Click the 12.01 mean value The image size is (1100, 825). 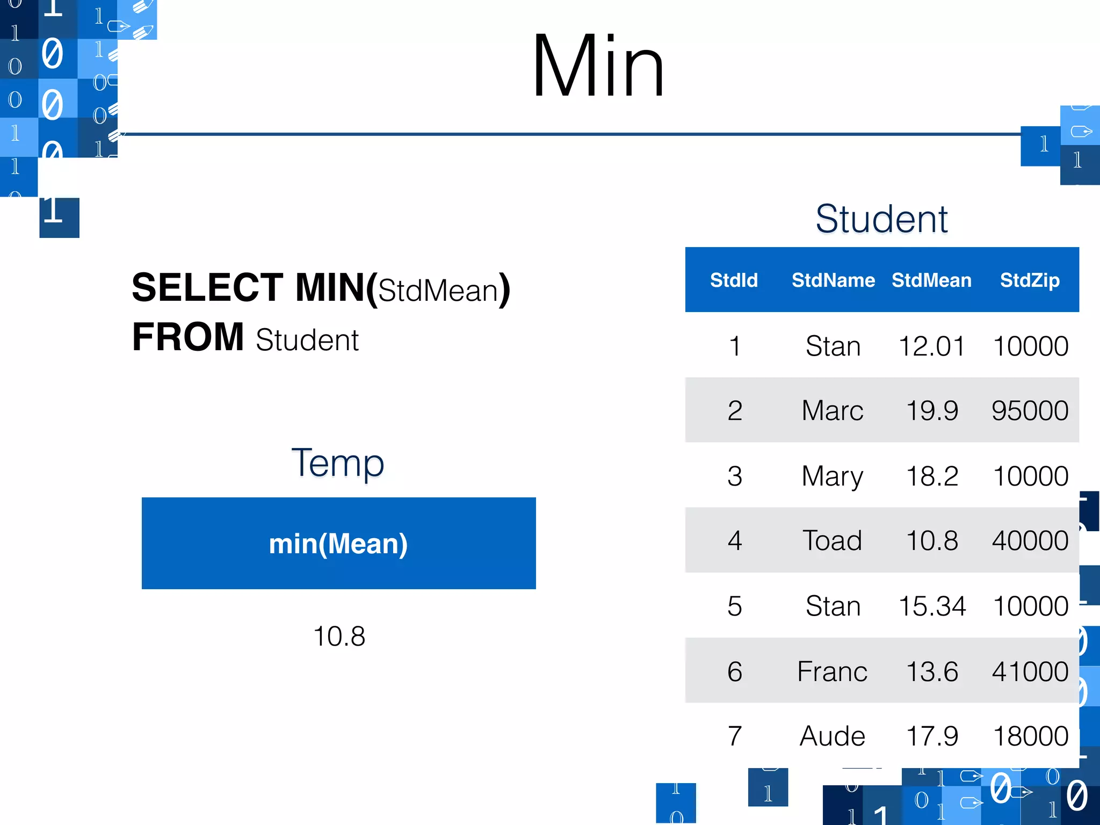pyautogui.click(x=932, y=346)
